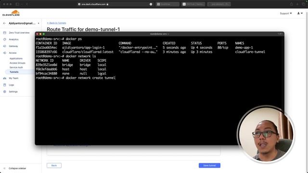Switch to the first pinned browser tab

point(167,4)
